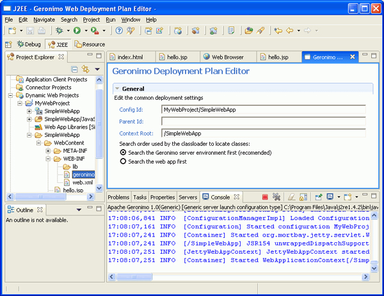The image size is (384, 296).
Task: Click the Config Id text field
Action: (264, 109)
